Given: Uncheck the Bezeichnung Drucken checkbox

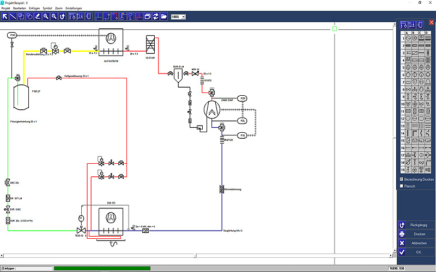Looking at the screenshot, I should pyautogui.click(x=402, y=179).
